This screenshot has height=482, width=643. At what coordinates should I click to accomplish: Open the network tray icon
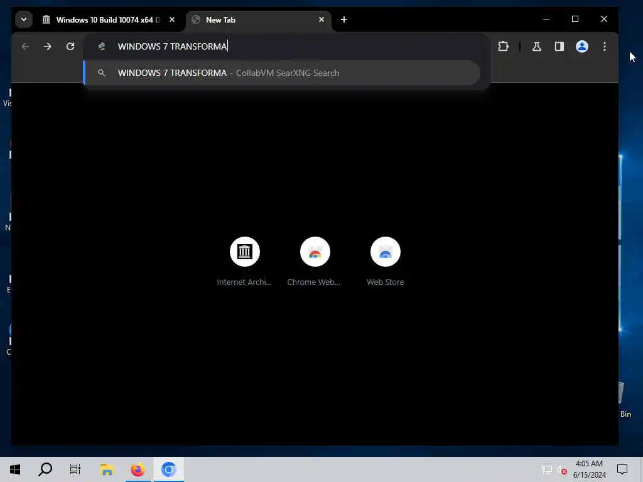coord(547,469)
